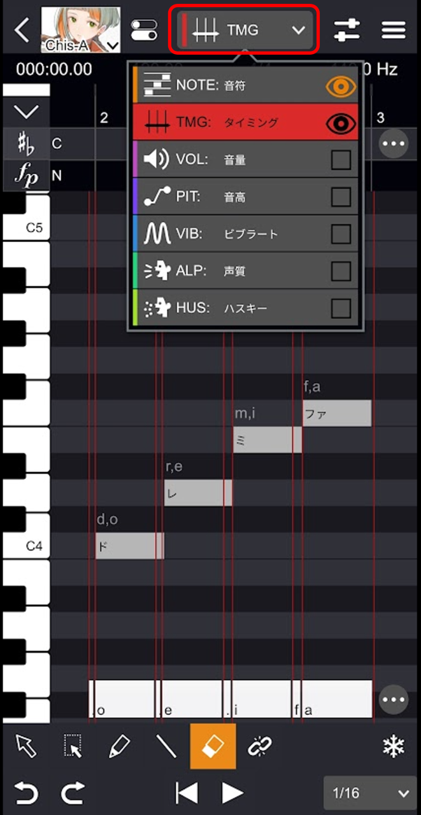This screenshot has width=421, height=815.
Task: Open the Chis-A singer selector
Action: (81, 30)
